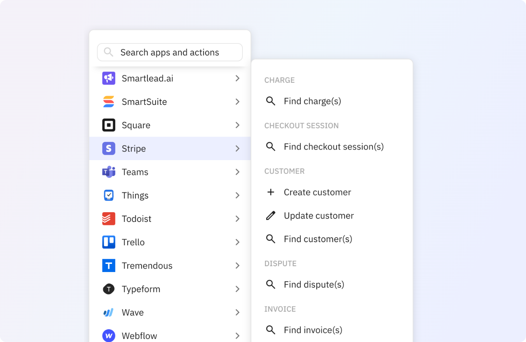The width and height of the screenshot is (526, 342).
Task: Open the Todoist label in app list
Action: point(137,219)
